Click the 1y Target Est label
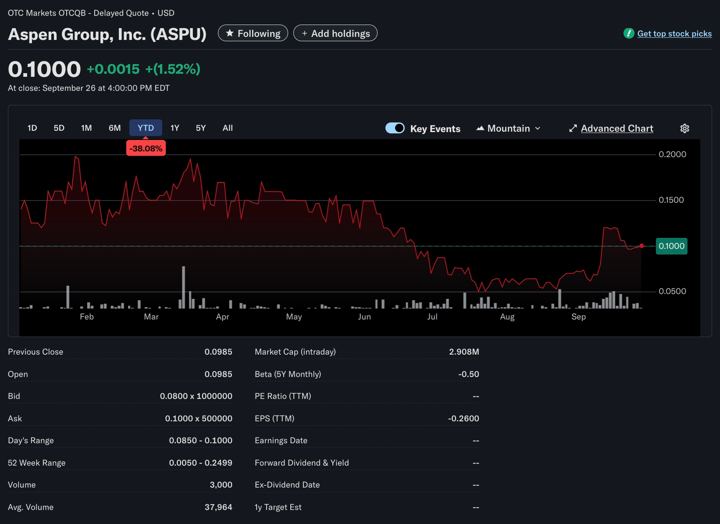 [278, 507]
